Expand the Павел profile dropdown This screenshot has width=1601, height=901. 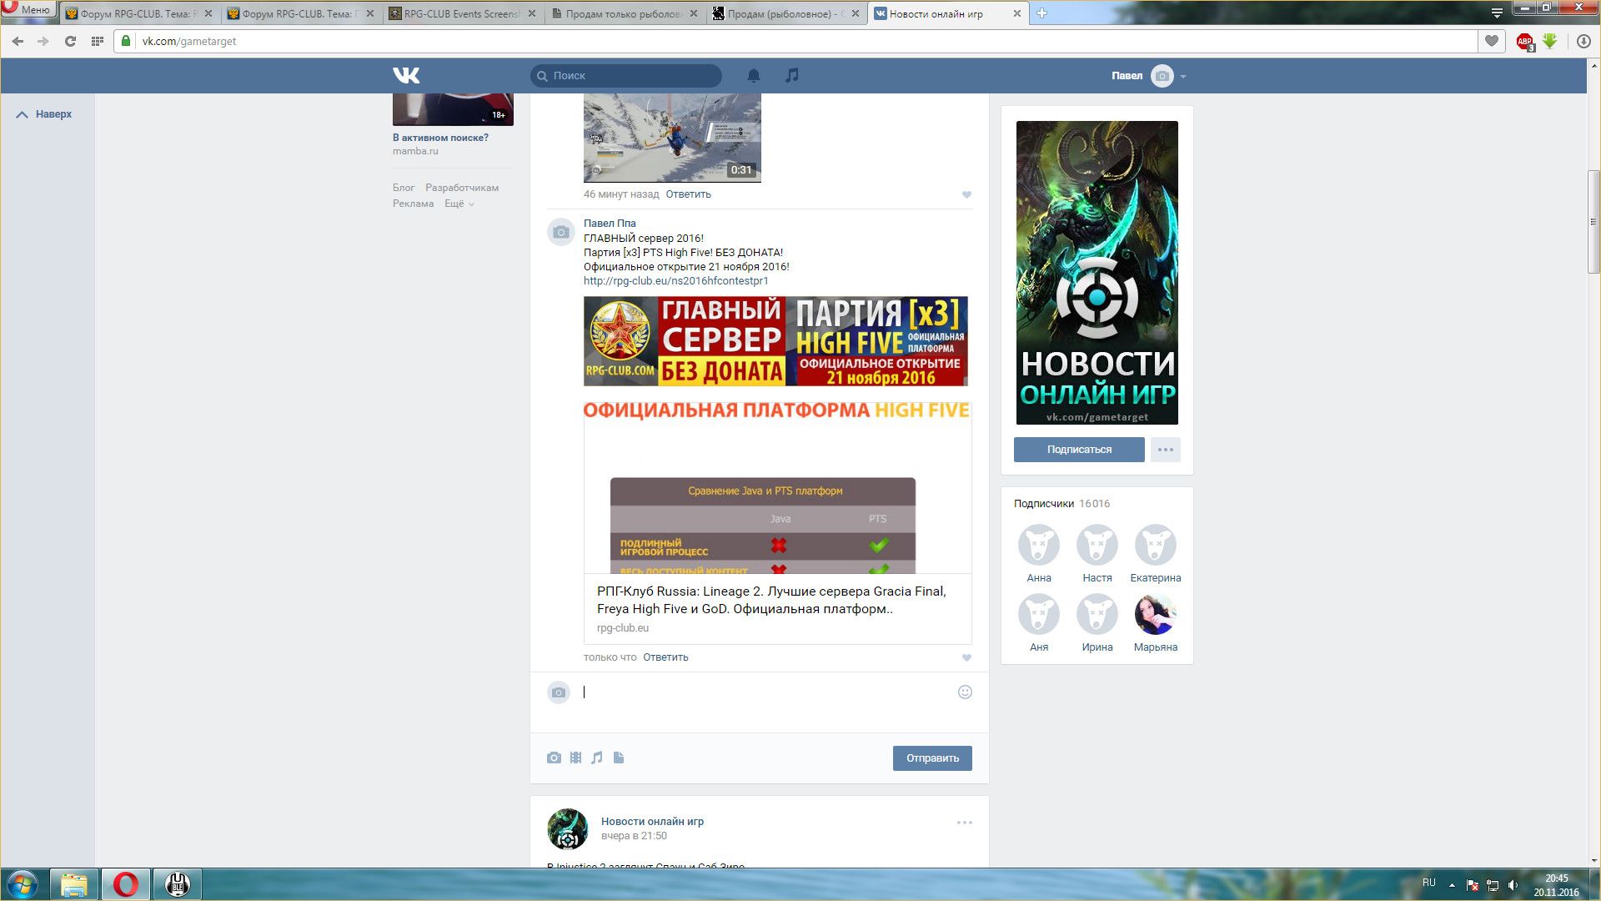coord(1182,76)
